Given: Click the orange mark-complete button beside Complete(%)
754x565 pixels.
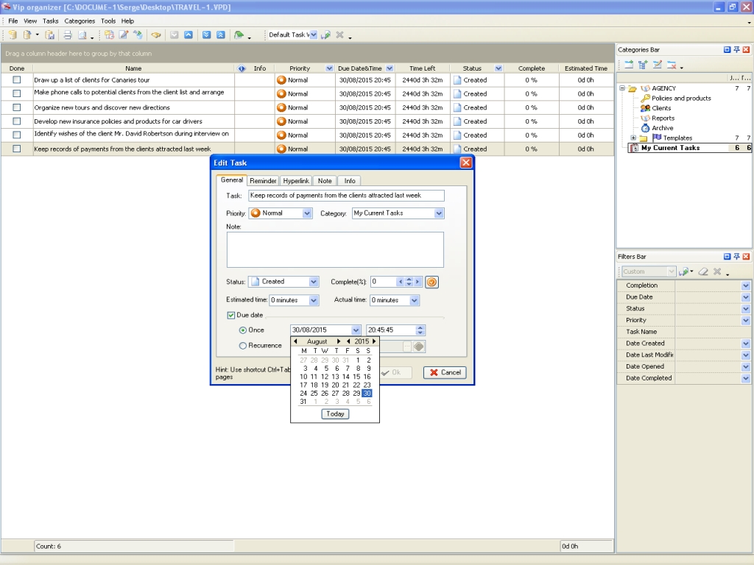Looking at the screenshot, I should click(431, 282).
